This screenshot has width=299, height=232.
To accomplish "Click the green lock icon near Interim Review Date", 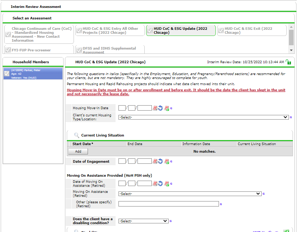I will coord(288,62).
